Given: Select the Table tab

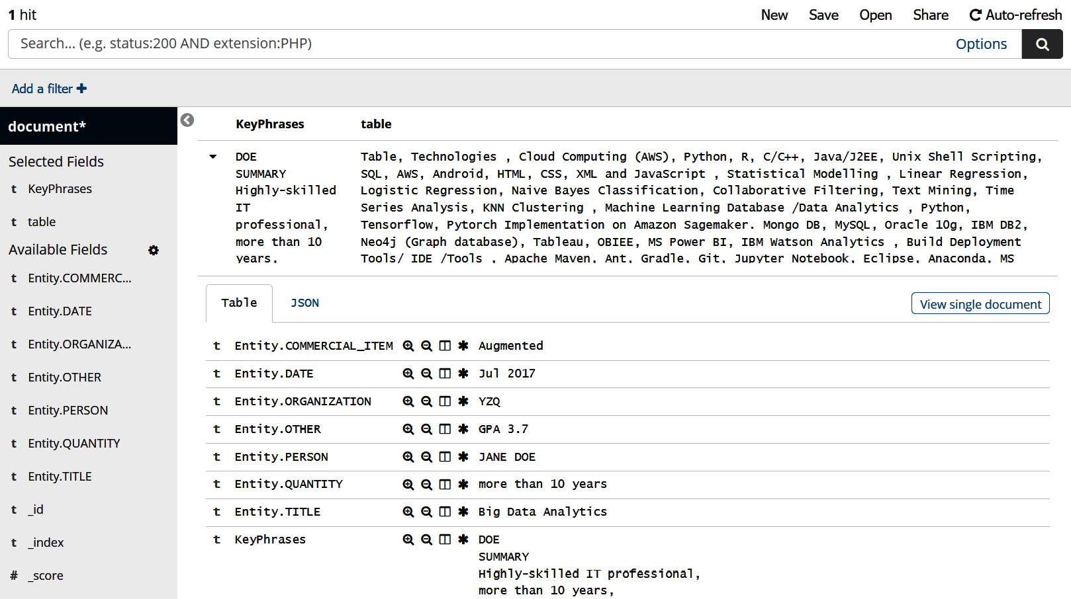Looking at the screenshot, I should point(239,303).
